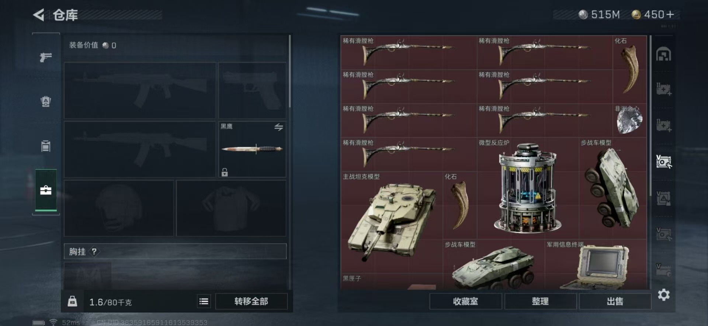Select the 主战坦克模型 item

click(392, 222)
